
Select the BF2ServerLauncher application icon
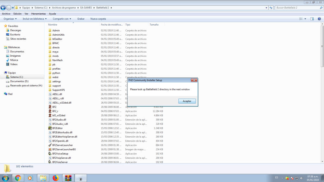(50, 145)
